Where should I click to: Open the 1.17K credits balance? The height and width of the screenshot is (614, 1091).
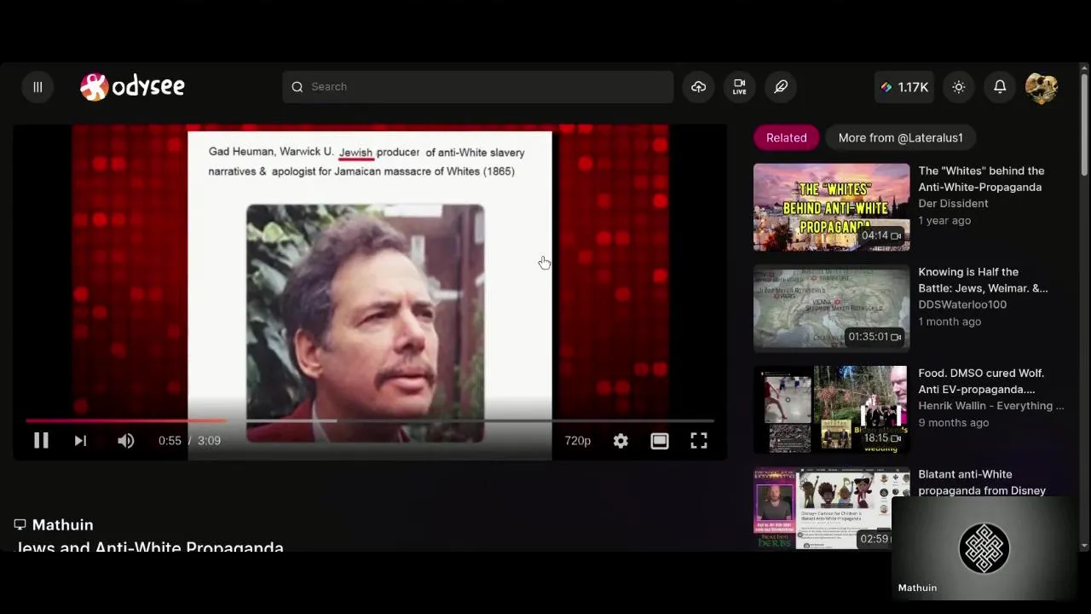pyautogui.click(x=904, y=87)
